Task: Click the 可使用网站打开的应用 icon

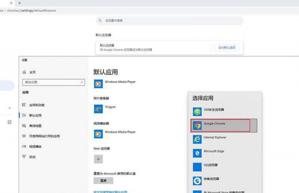Action: pos(24,136)
